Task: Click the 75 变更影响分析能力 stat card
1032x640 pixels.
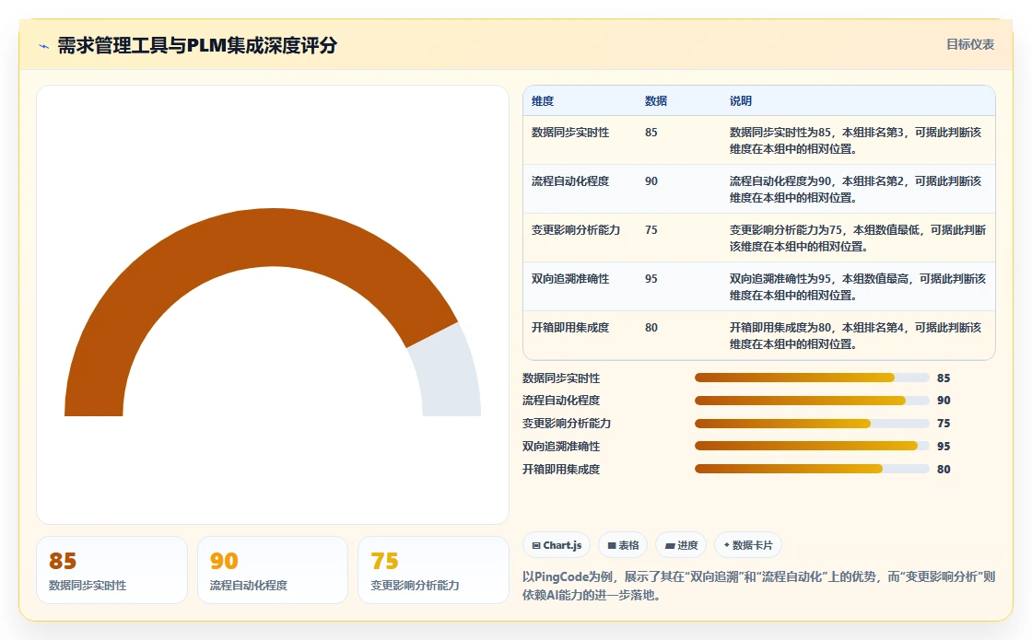Action: (x=433, y=570)
